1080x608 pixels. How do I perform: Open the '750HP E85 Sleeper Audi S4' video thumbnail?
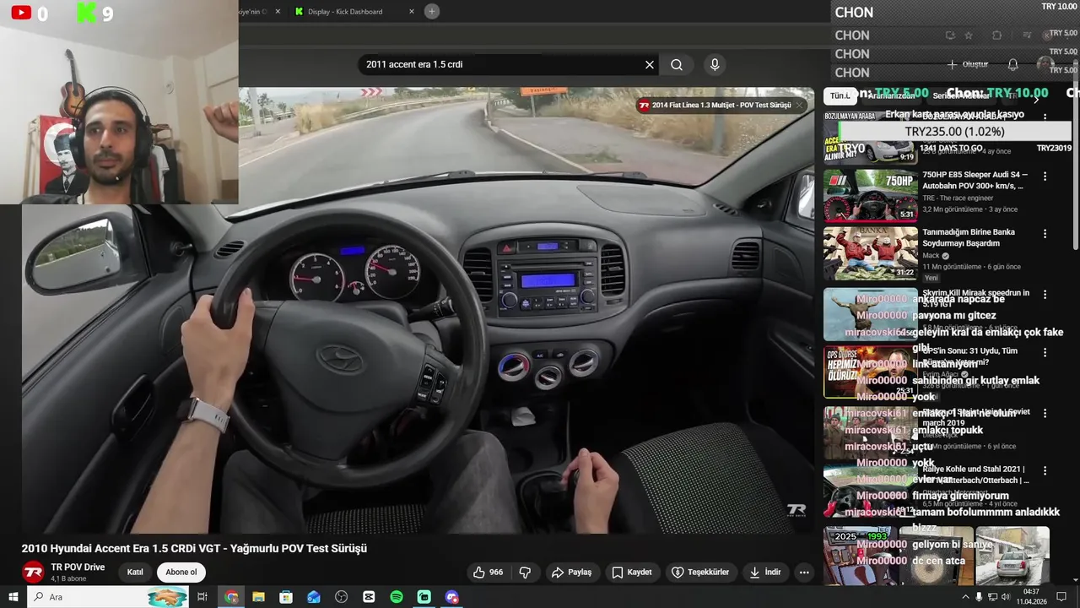(x=870, y=195)
